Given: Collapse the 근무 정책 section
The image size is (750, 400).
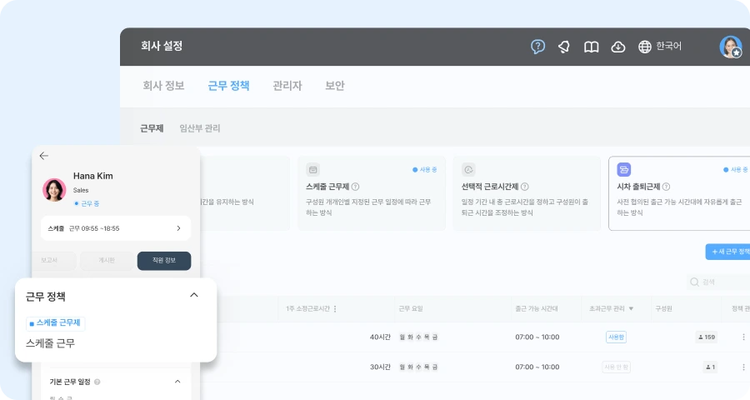Looking at the screenshot, I should pos(193,295).
